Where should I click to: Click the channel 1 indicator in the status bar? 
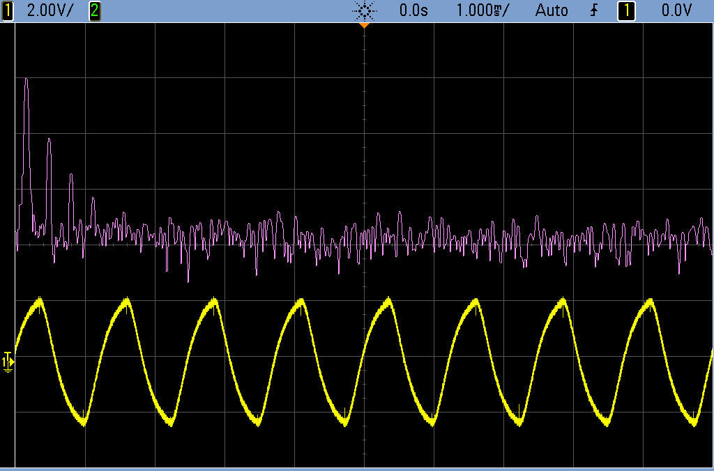[8, 10]
